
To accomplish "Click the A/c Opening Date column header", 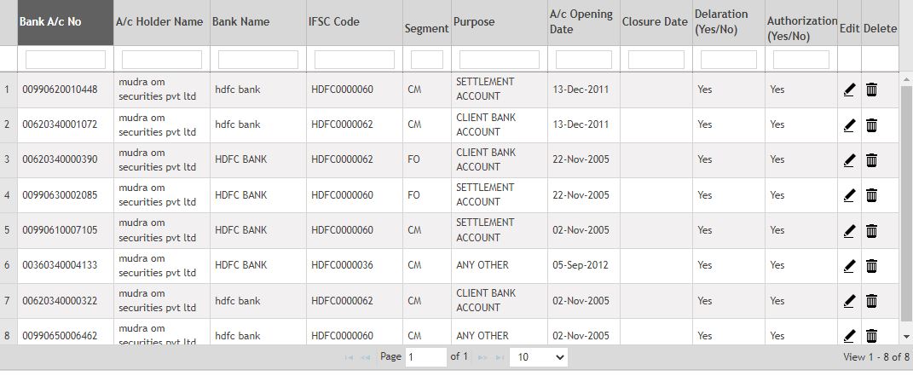I will tap(583, 22).
